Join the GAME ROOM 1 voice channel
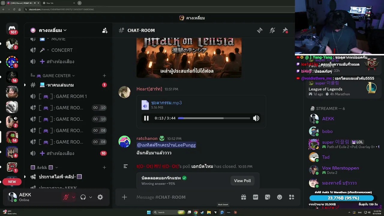 click(68, 96)
